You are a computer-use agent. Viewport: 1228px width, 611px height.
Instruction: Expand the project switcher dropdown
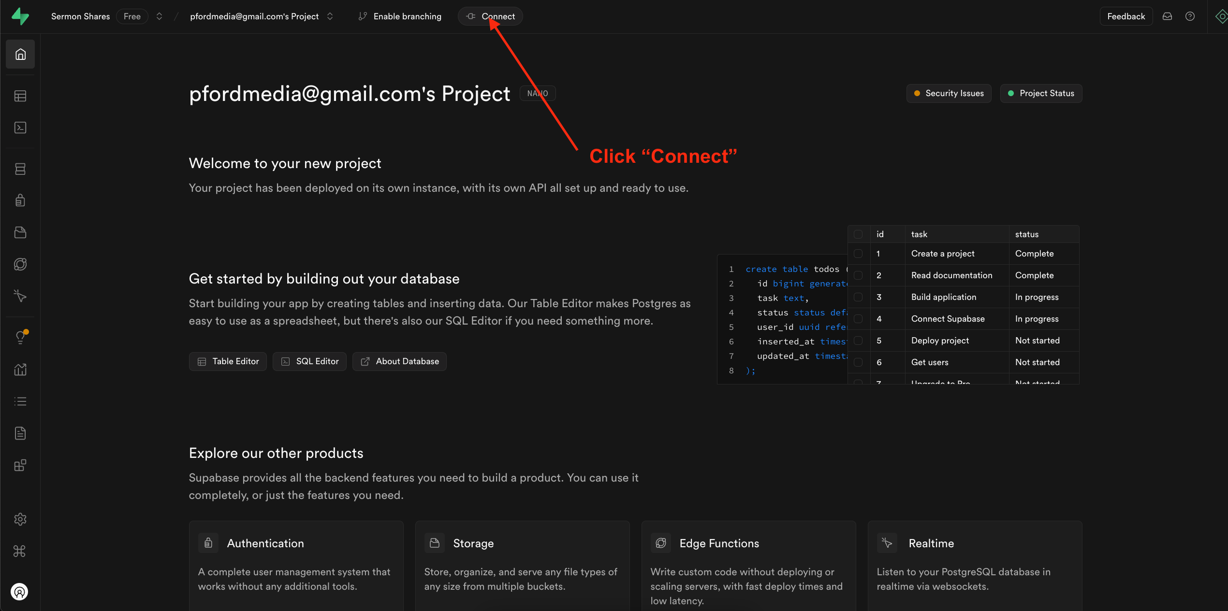coord(330,16)
